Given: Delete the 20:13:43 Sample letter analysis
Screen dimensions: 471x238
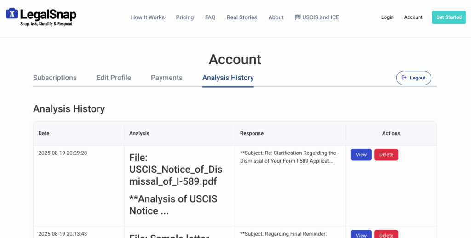Looking at the screenshot, I should [386, 234].
